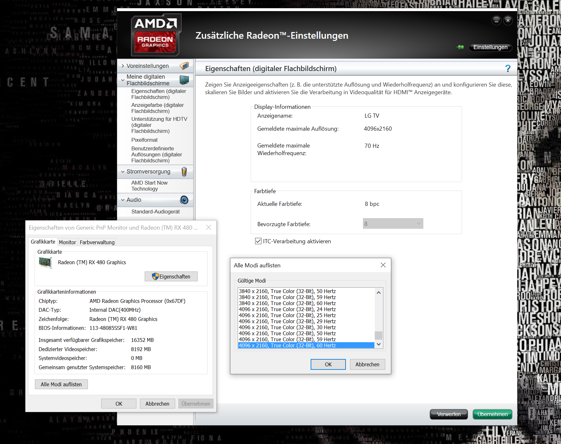The width and height of the screenshot is (561, 444).
Task: Click the graphics card icon in properties dialog
Action: point(45,263)
